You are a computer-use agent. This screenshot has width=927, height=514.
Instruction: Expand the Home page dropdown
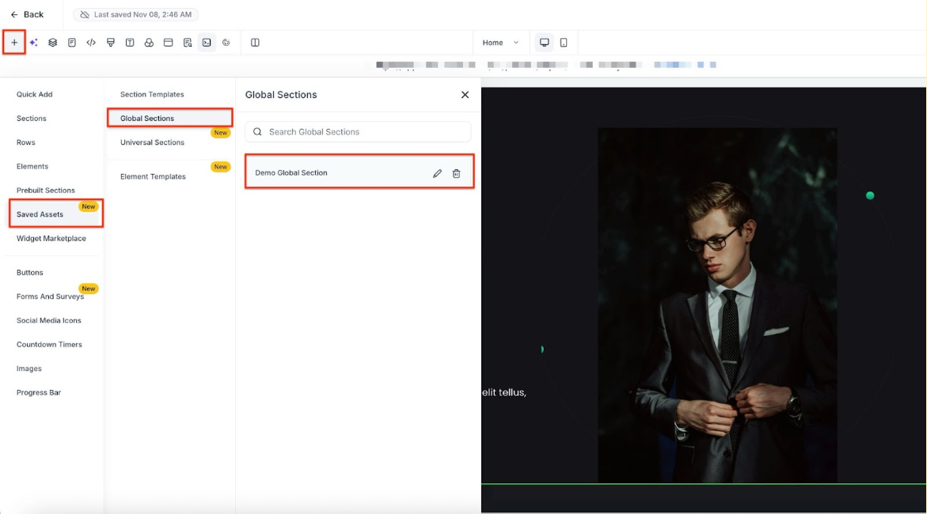coord(501,43)
